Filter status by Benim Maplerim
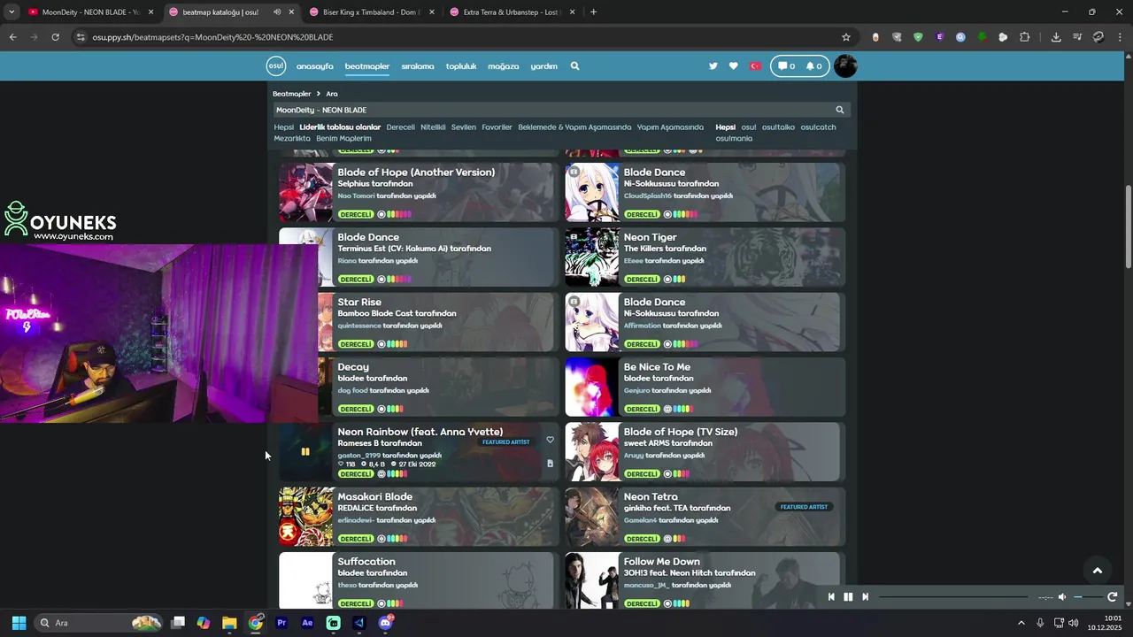Screen dimensions: 1133x637 (x=343, y=139)
